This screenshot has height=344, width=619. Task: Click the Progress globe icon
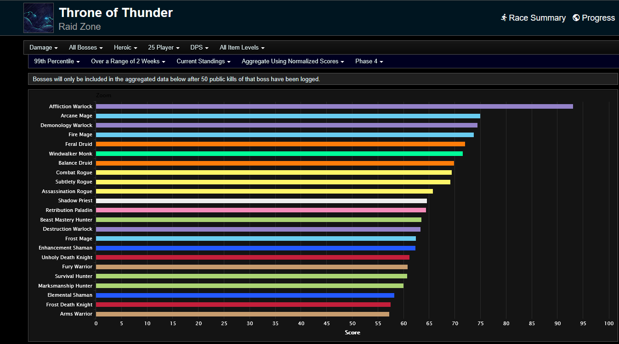pyautogui.click(x=576, y=18)
